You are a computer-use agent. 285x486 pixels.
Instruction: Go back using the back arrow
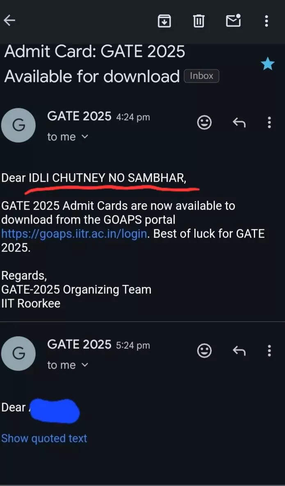point(9,20)
